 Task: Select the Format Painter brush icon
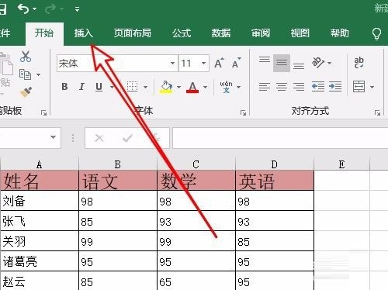point(26,92)
